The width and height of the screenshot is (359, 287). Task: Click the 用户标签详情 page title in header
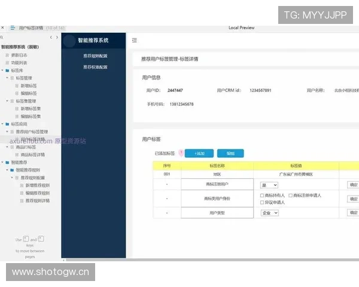coord(31,28)
